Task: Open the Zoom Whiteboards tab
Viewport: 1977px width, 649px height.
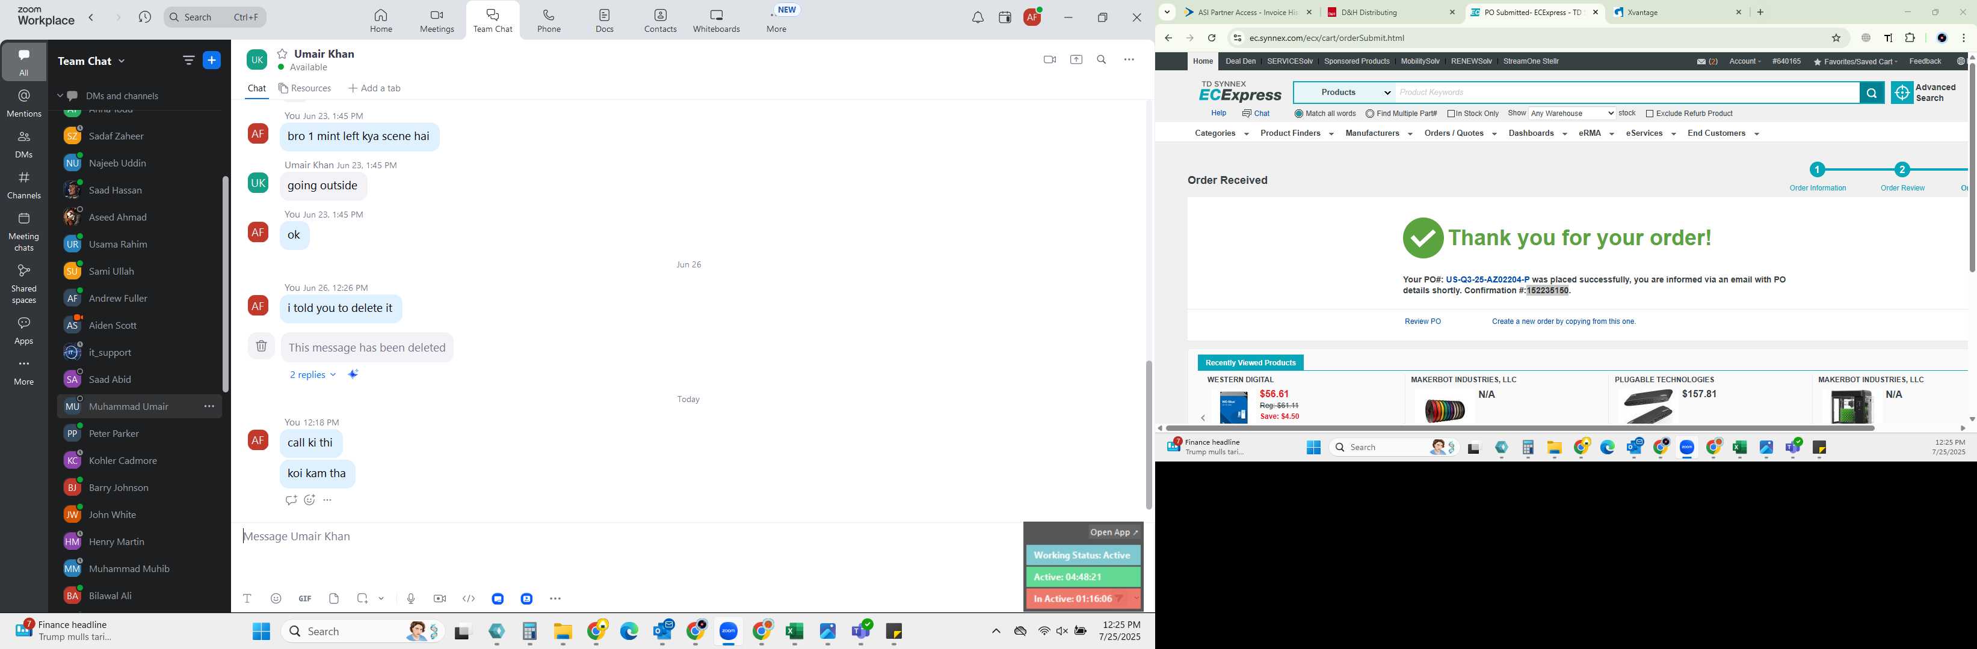Action: pyautogui.click(x=716, y=20)
